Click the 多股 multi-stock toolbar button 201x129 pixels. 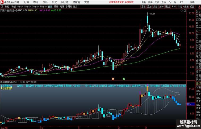tap(155, 7)
